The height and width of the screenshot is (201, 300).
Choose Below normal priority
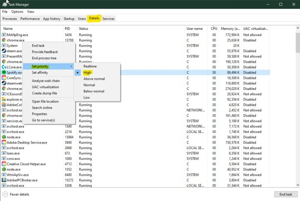(94, 91)
